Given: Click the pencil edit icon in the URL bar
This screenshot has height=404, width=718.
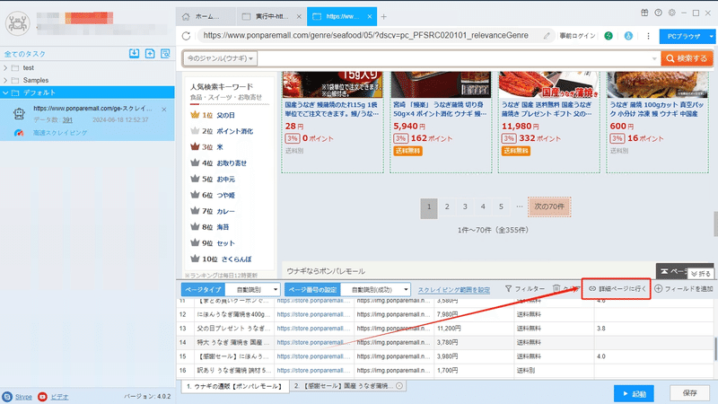Looking at the screenshot, I should (x=547, y=36).
